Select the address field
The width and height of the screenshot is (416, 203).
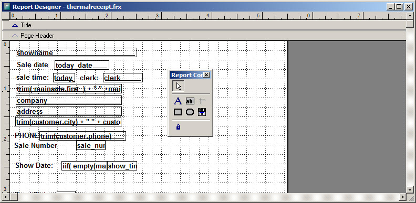pos(69,111)
